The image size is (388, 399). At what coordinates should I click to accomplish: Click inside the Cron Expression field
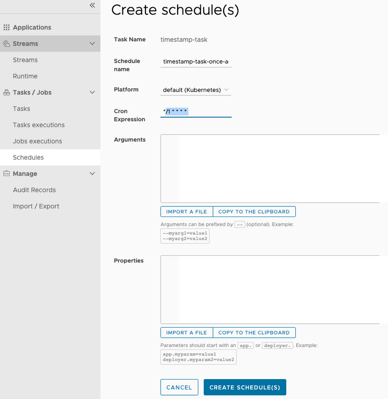tap(195, 112)
